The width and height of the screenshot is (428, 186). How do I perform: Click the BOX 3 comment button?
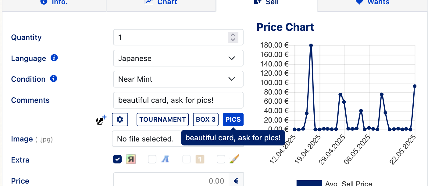pyautogui.click(x=206, y=120)
